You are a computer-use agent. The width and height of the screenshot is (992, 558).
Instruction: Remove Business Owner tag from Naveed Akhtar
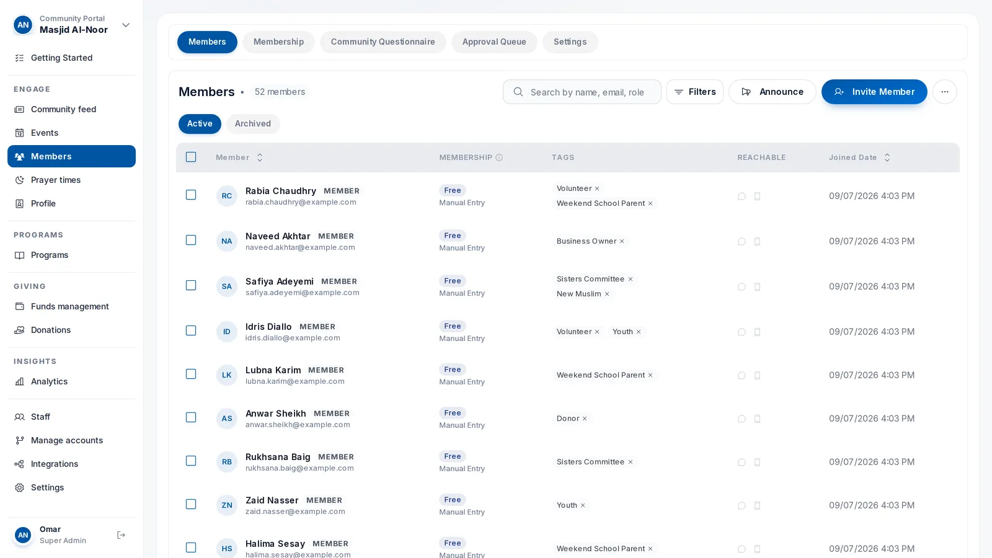[622, 241]
